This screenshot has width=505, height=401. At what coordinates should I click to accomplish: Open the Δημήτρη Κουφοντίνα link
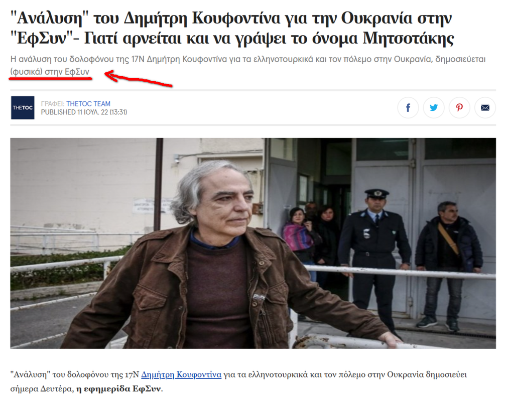pyautogui.click(x=181, y=374)
